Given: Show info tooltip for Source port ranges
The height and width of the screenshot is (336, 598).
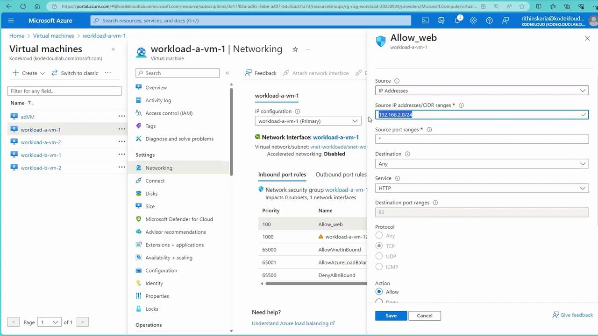Looking at the screenshot, I should click(429, 129).
